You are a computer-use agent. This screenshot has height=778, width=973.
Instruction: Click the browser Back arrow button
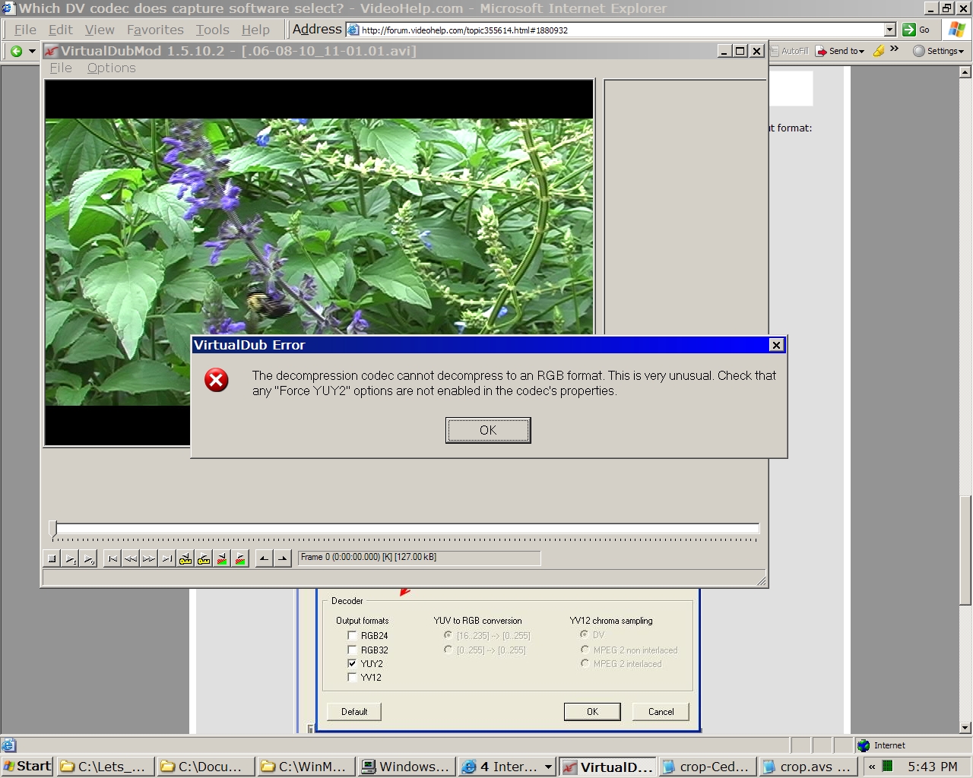coord(16,51)
